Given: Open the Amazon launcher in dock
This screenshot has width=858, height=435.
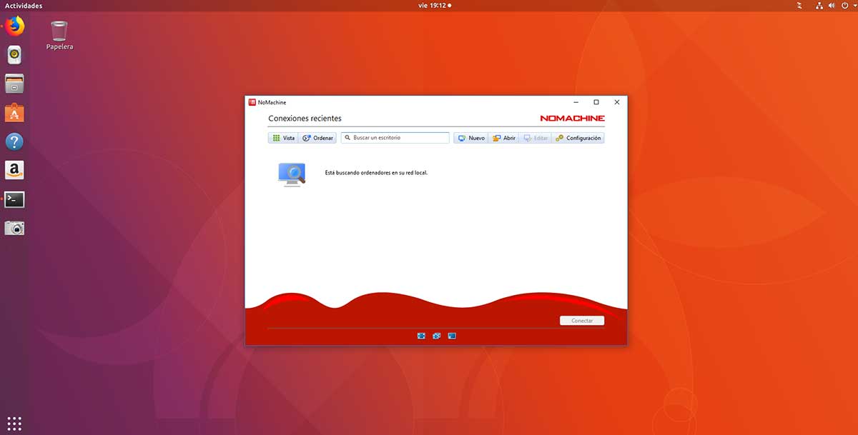Looking at the screenshot, I should coord(14,170).
